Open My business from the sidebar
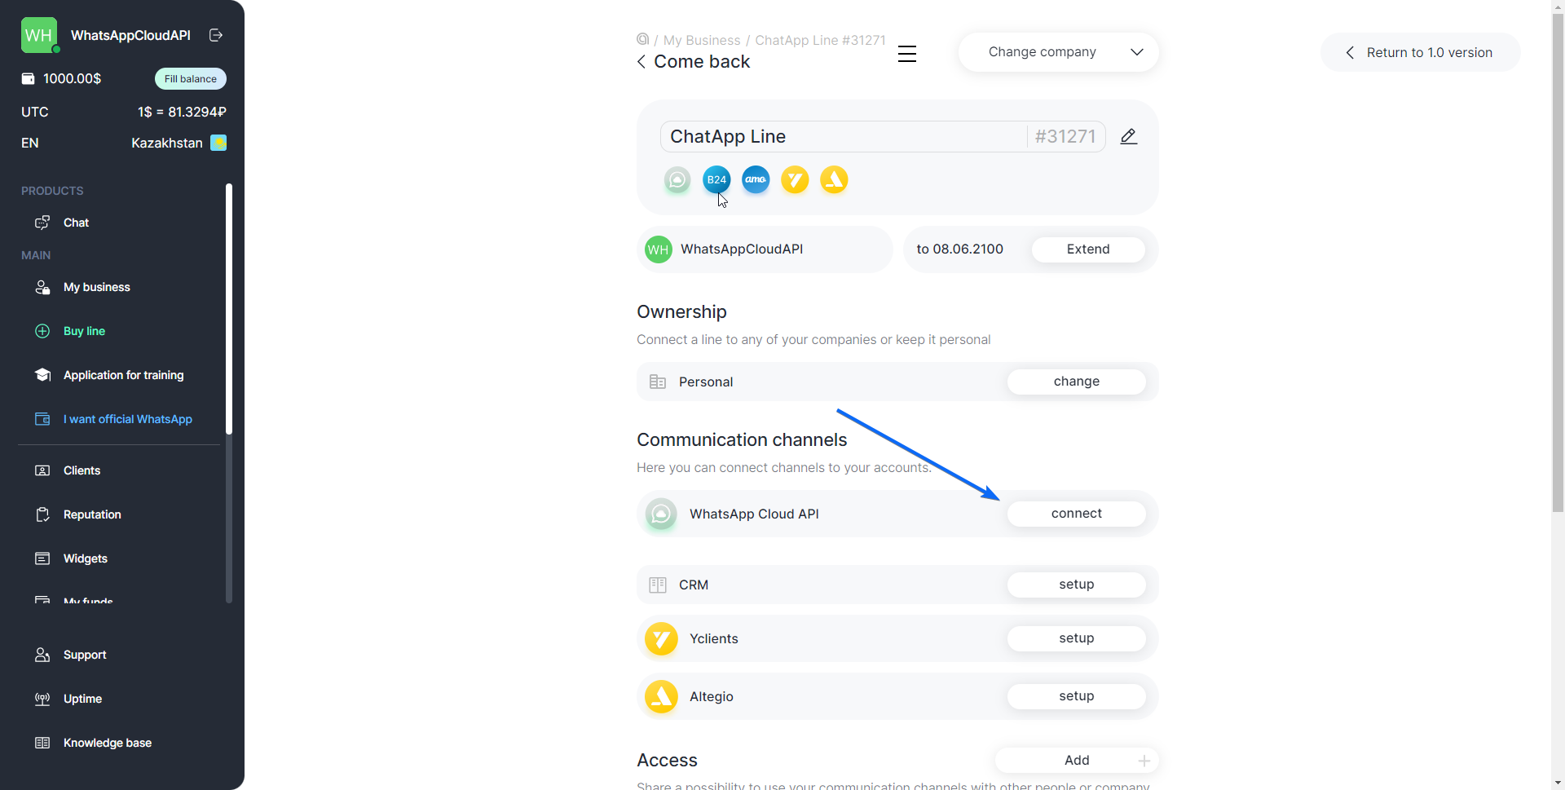1565x790 pixels. [x=96, y=287]
